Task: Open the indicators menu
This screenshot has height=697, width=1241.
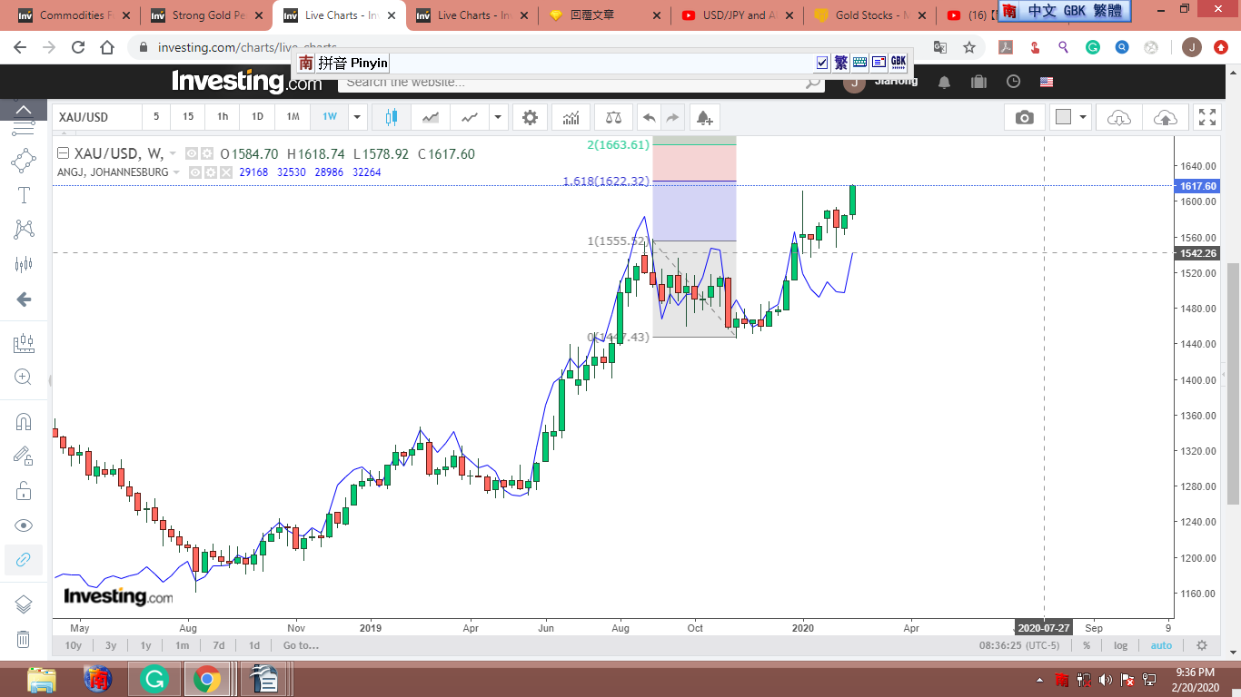Action: point(571,117)
